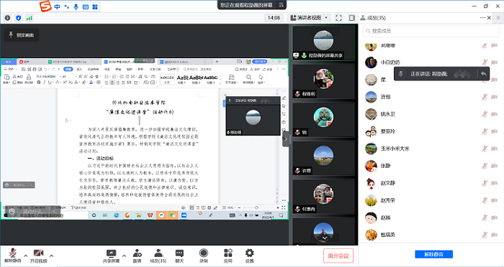
Task: Toggle microphone icon for 赵越
Action: pyautogui.click(x=485, y=217)
